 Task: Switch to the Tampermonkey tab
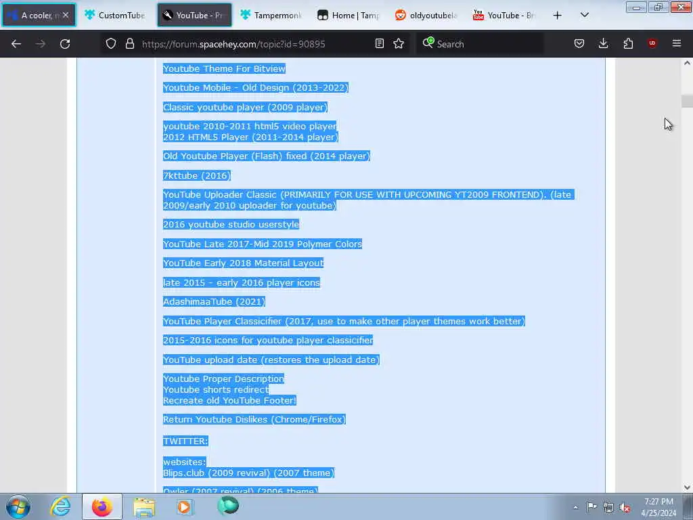pyautogui.click(x=271, y=15)
